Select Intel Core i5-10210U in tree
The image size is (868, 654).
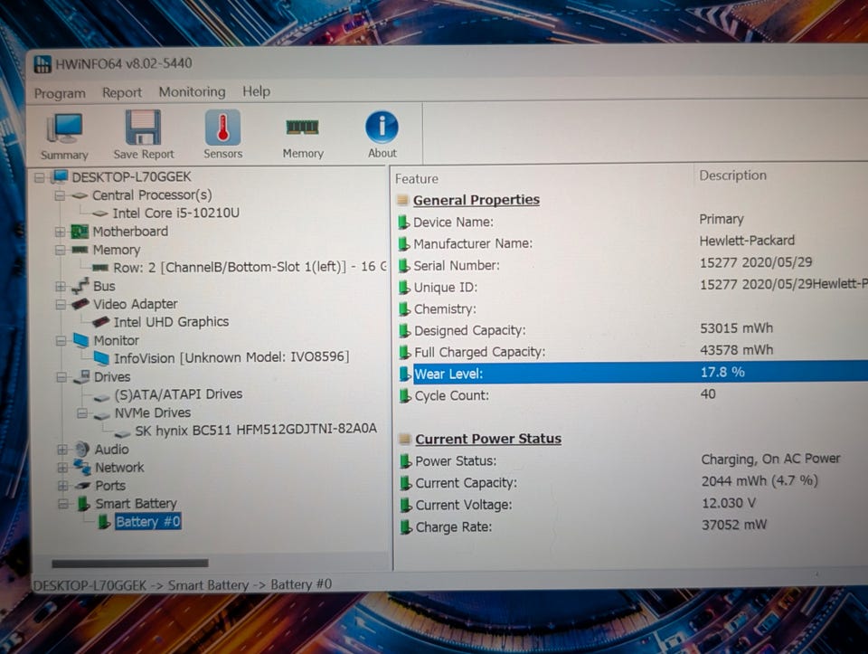pos(176,213)
